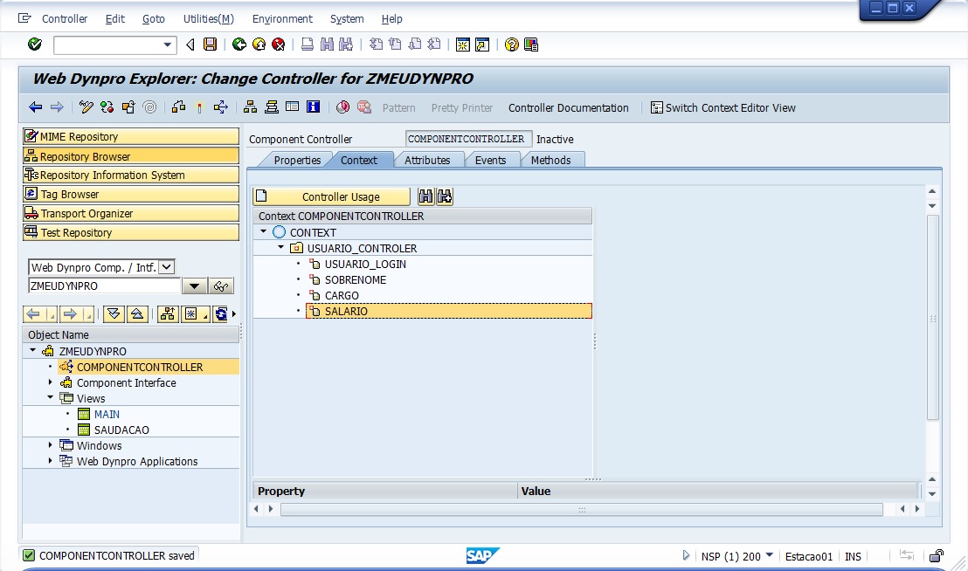Click the Save floppy disk icon
968x571 pixels.
pyautogui.click(x=210, y=45)
